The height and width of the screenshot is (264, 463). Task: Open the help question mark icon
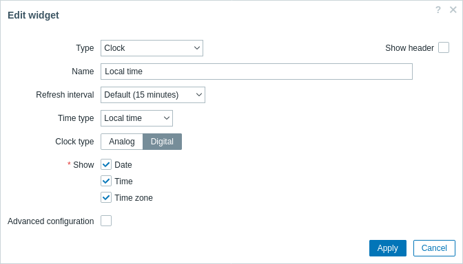pyautogui.click(x=438, y=10)
